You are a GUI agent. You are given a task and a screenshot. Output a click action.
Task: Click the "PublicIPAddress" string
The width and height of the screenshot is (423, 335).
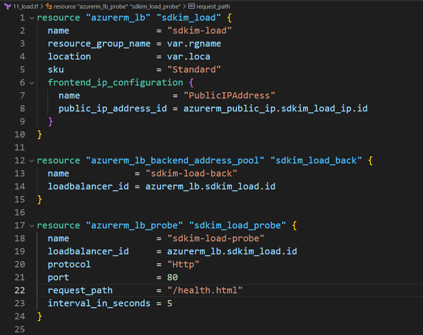point(229,95)
